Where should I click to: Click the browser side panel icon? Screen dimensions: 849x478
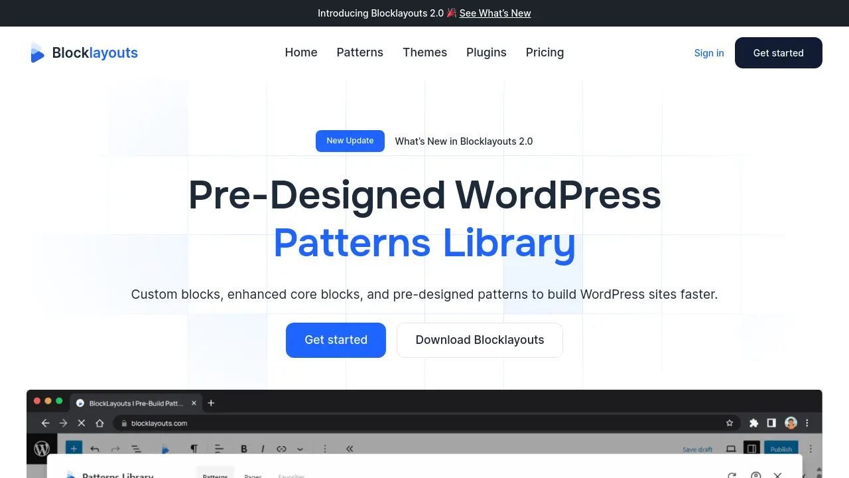tap(771, 423)
